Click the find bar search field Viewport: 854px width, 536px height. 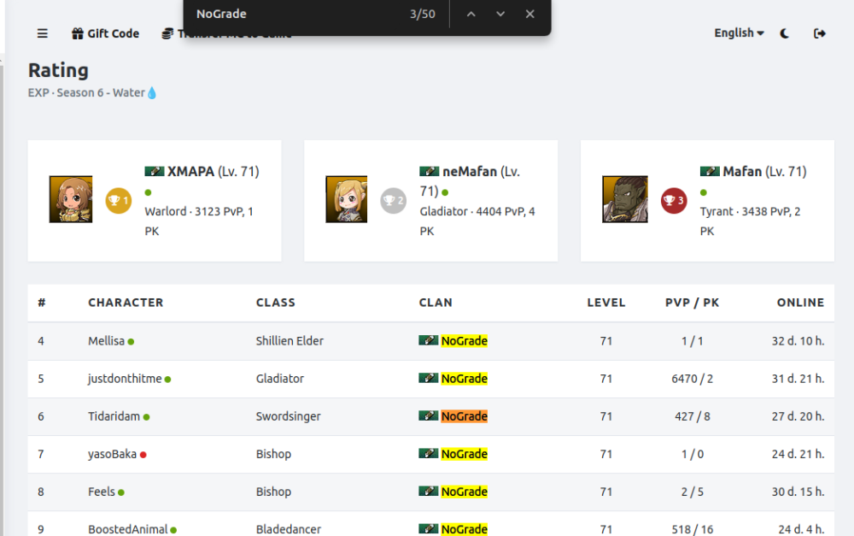coord(290,15)
